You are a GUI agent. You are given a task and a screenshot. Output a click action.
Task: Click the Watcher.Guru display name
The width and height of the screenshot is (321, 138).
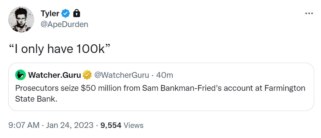click(55, 75)
